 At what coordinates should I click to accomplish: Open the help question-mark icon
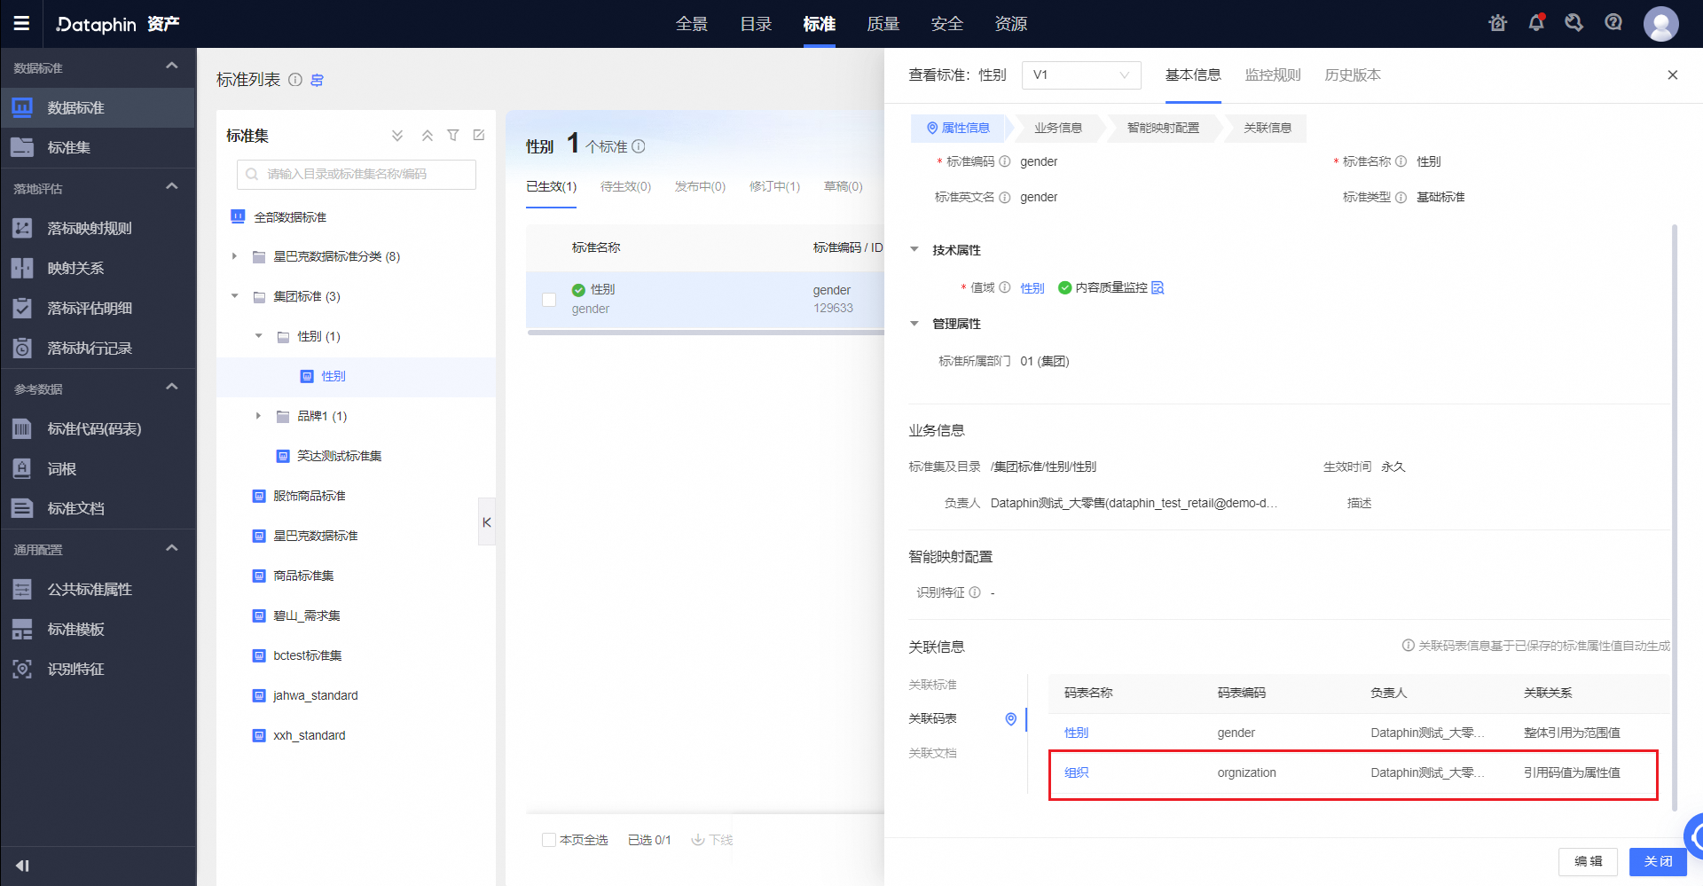1613,23
